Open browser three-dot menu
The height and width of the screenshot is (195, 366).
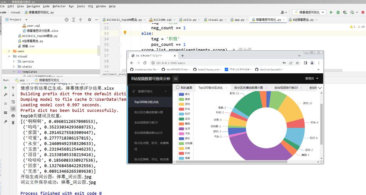click(x=319, y=63)
